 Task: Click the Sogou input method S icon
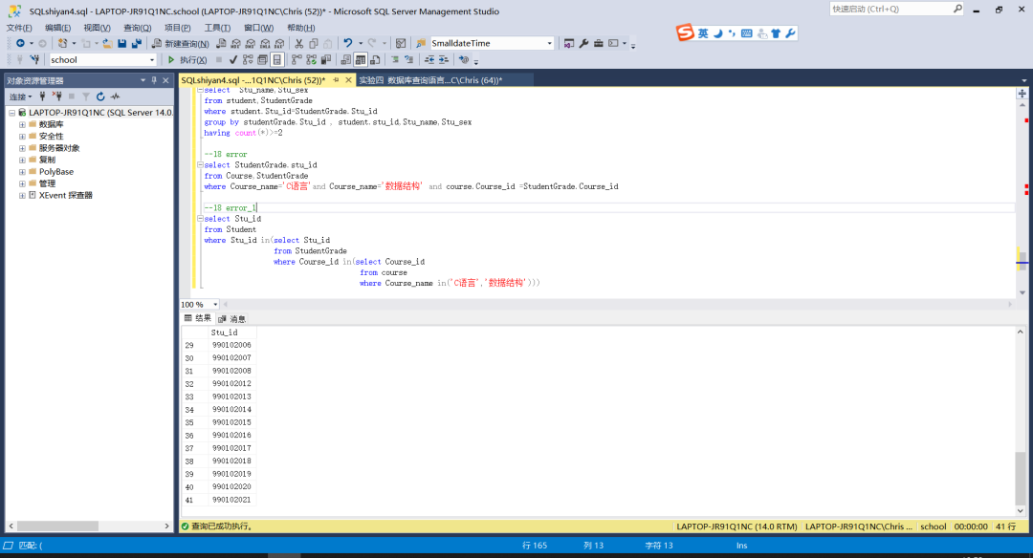685,32
